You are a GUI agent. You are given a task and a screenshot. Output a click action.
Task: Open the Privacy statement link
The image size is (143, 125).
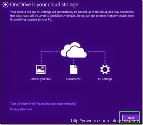(x=21, y=109)
